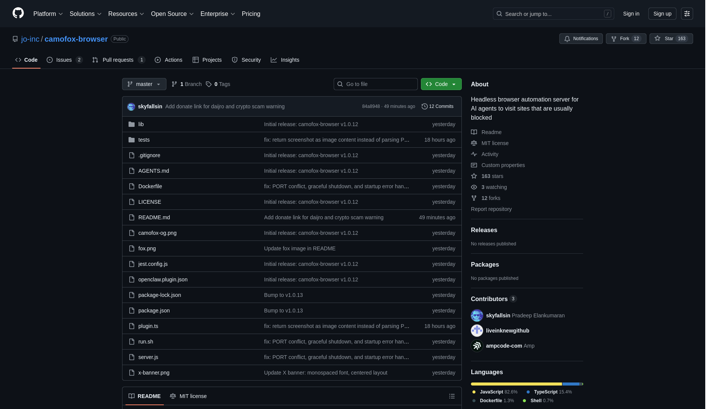Expand the master branch dropdown
728x409 pixels.
click(x=144, y=84)
